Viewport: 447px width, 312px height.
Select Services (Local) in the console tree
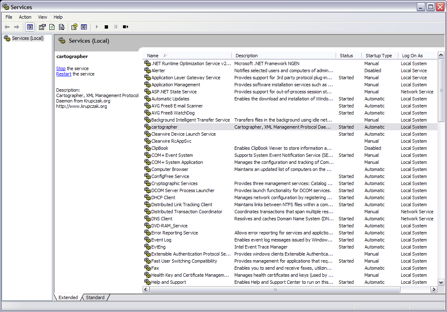(27, 38)
